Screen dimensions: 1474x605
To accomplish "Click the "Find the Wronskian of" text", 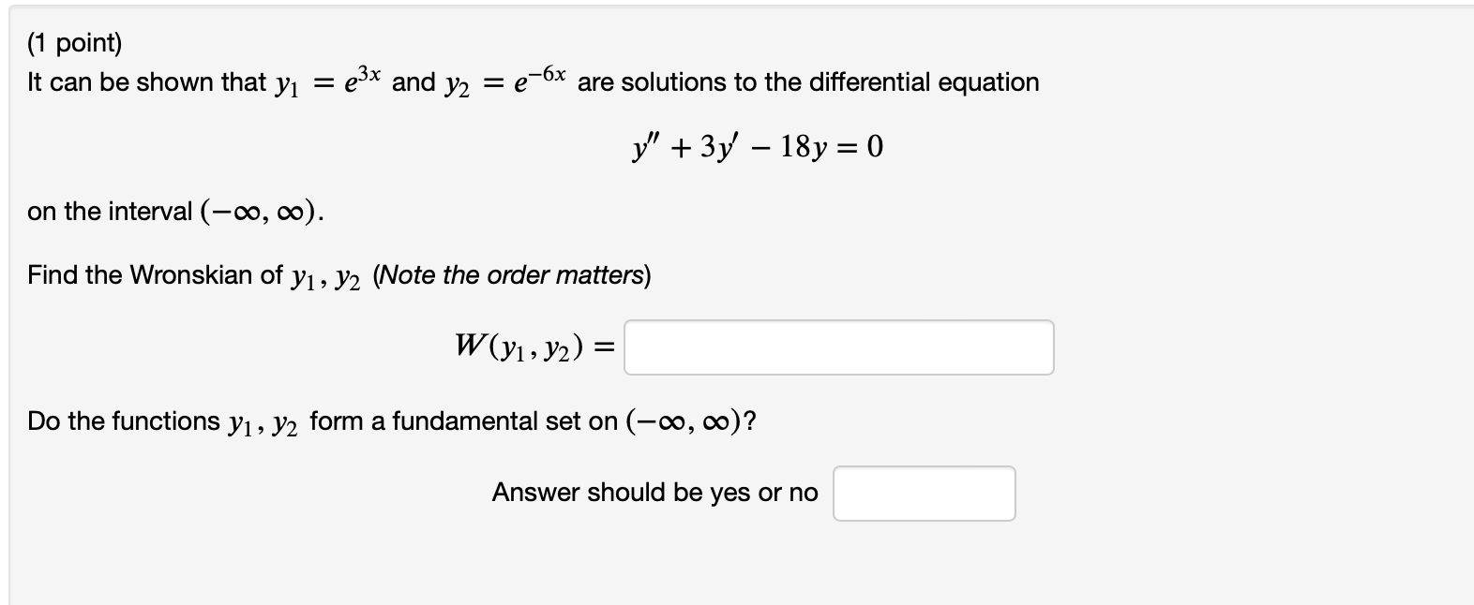I will (155, 275).
